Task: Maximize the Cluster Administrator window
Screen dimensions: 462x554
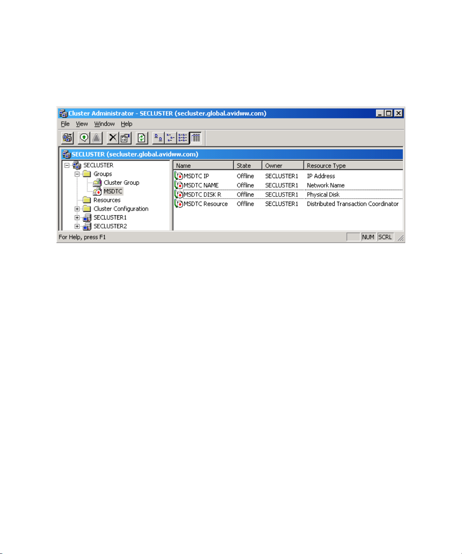Action: pos(388,113)
